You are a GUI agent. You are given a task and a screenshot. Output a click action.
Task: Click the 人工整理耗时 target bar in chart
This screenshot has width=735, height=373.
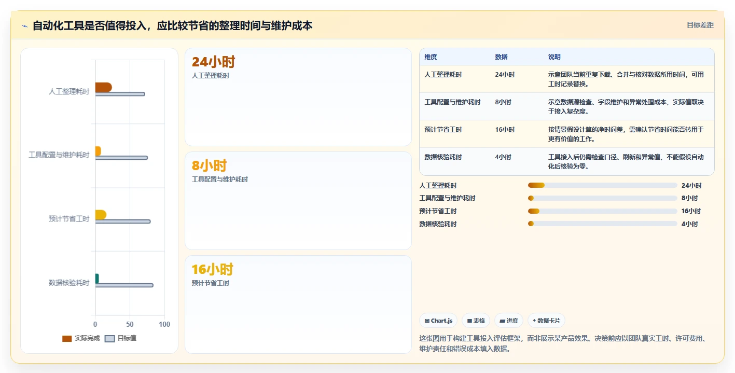tap(120, 94)
